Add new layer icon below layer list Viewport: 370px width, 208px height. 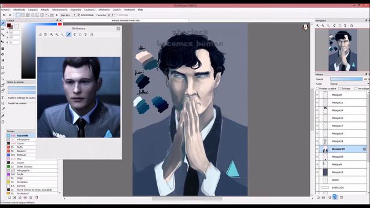pos(318,197)
